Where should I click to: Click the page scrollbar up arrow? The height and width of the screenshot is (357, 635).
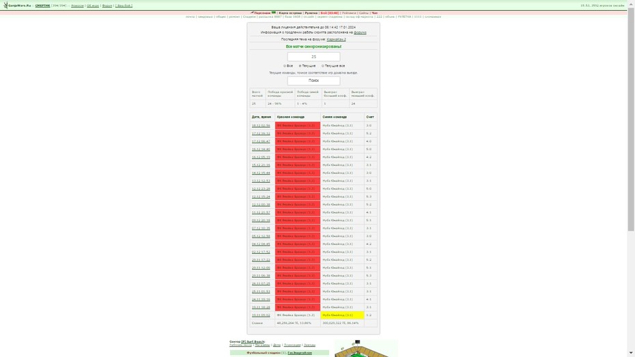632,4
